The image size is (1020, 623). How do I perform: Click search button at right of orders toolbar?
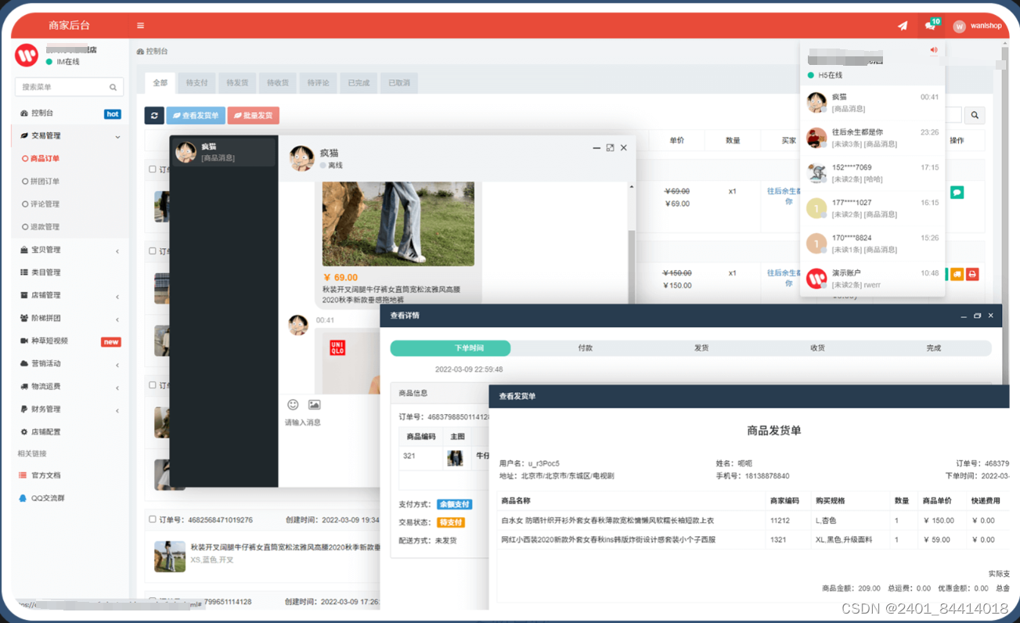(x=975, y=115)
